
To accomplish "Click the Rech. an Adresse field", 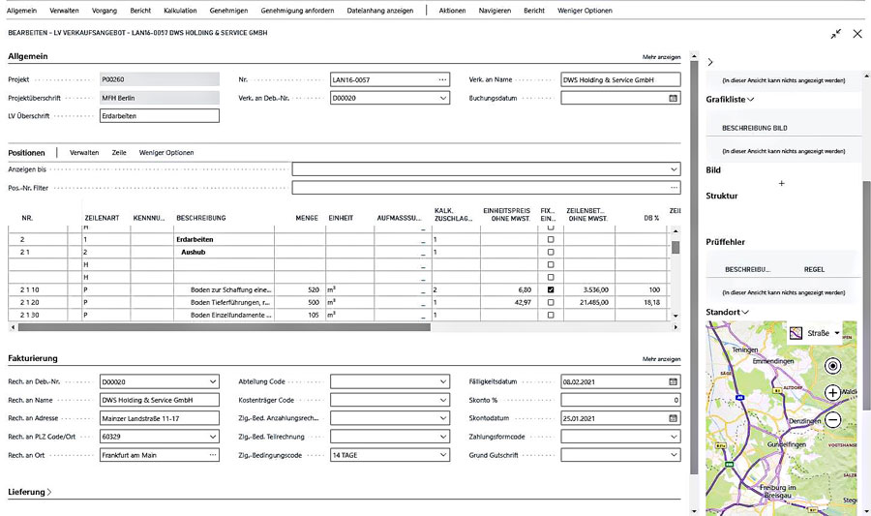I will point(160,418).
